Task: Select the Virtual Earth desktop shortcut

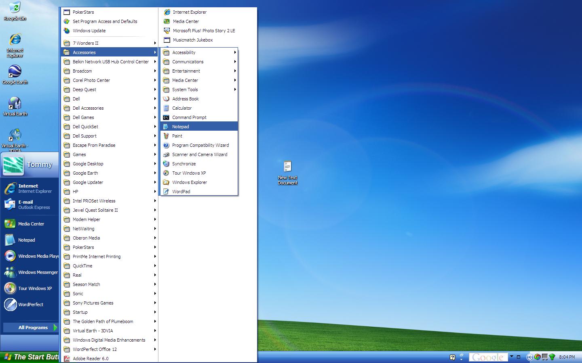Action: pos(15,106)
